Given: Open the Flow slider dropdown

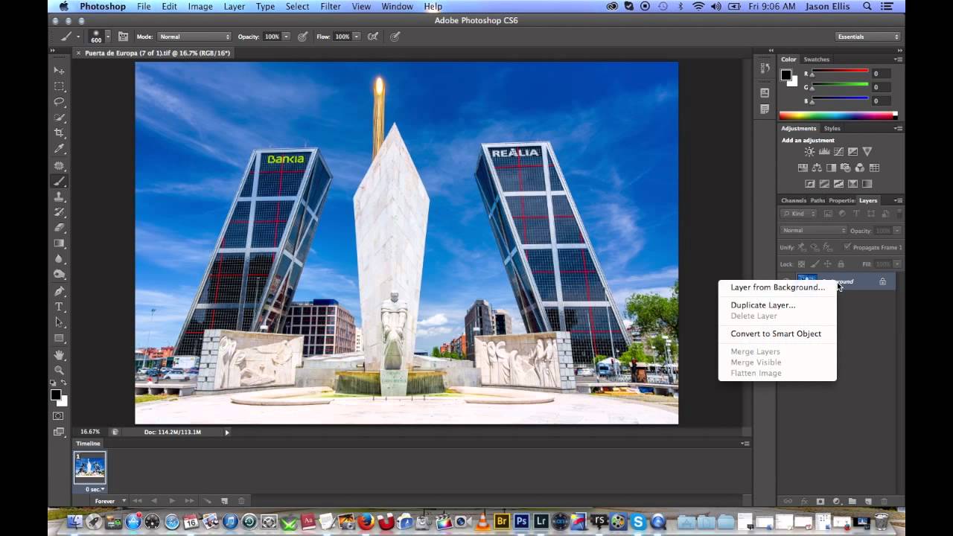Looking at the screenshot, I should point(357,36).
